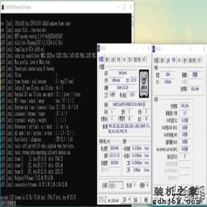The width and height of the screenshot is (207, 207).
Task: Click the L3 cache 16 MBytes value
Action: [137, 170]
